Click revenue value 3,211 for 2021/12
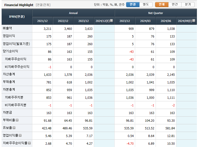This screenshot has width=201, height=147. pyautogui.click(x=47, y=29)
